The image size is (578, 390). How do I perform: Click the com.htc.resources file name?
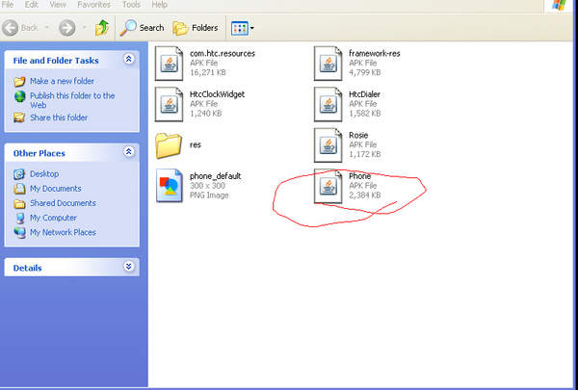point(223,54)
